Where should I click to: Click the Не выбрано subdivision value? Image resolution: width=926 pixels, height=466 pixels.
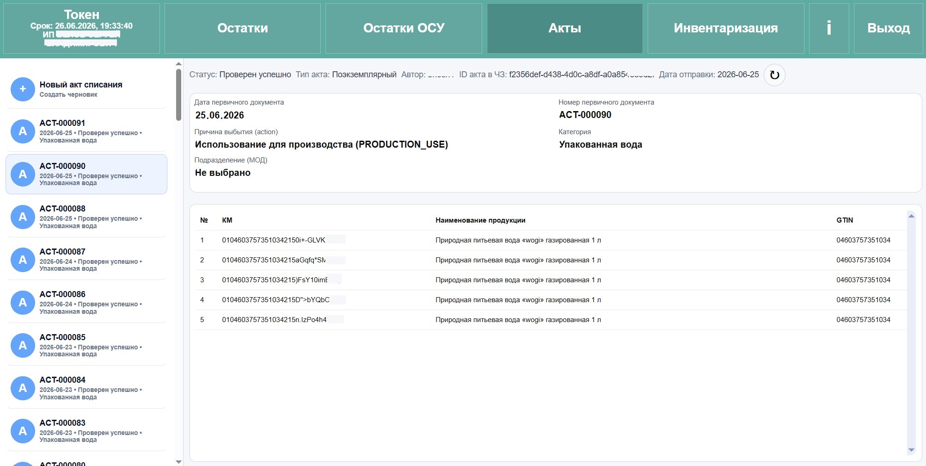tap(223, 173)
